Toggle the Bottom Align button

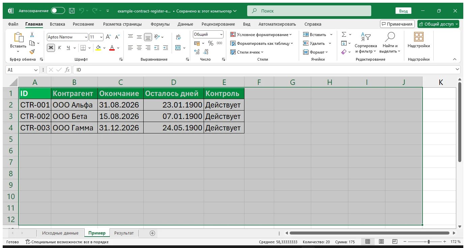[148, 37]
